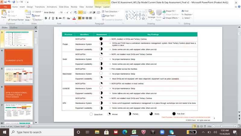The height and width of the screenshot is (136, 241).
Task: Click the Format Painter tool
Action: 16,20
